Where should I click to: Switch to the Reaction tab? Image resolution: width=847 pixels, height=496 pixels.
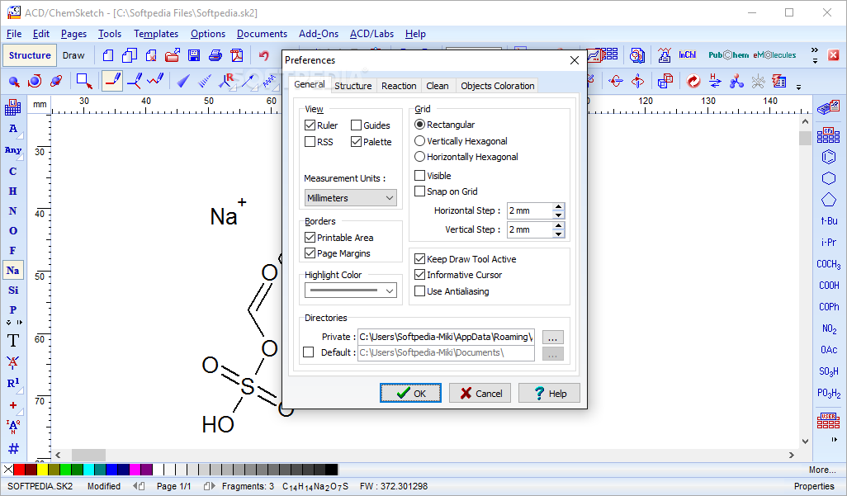coord(399,85)
